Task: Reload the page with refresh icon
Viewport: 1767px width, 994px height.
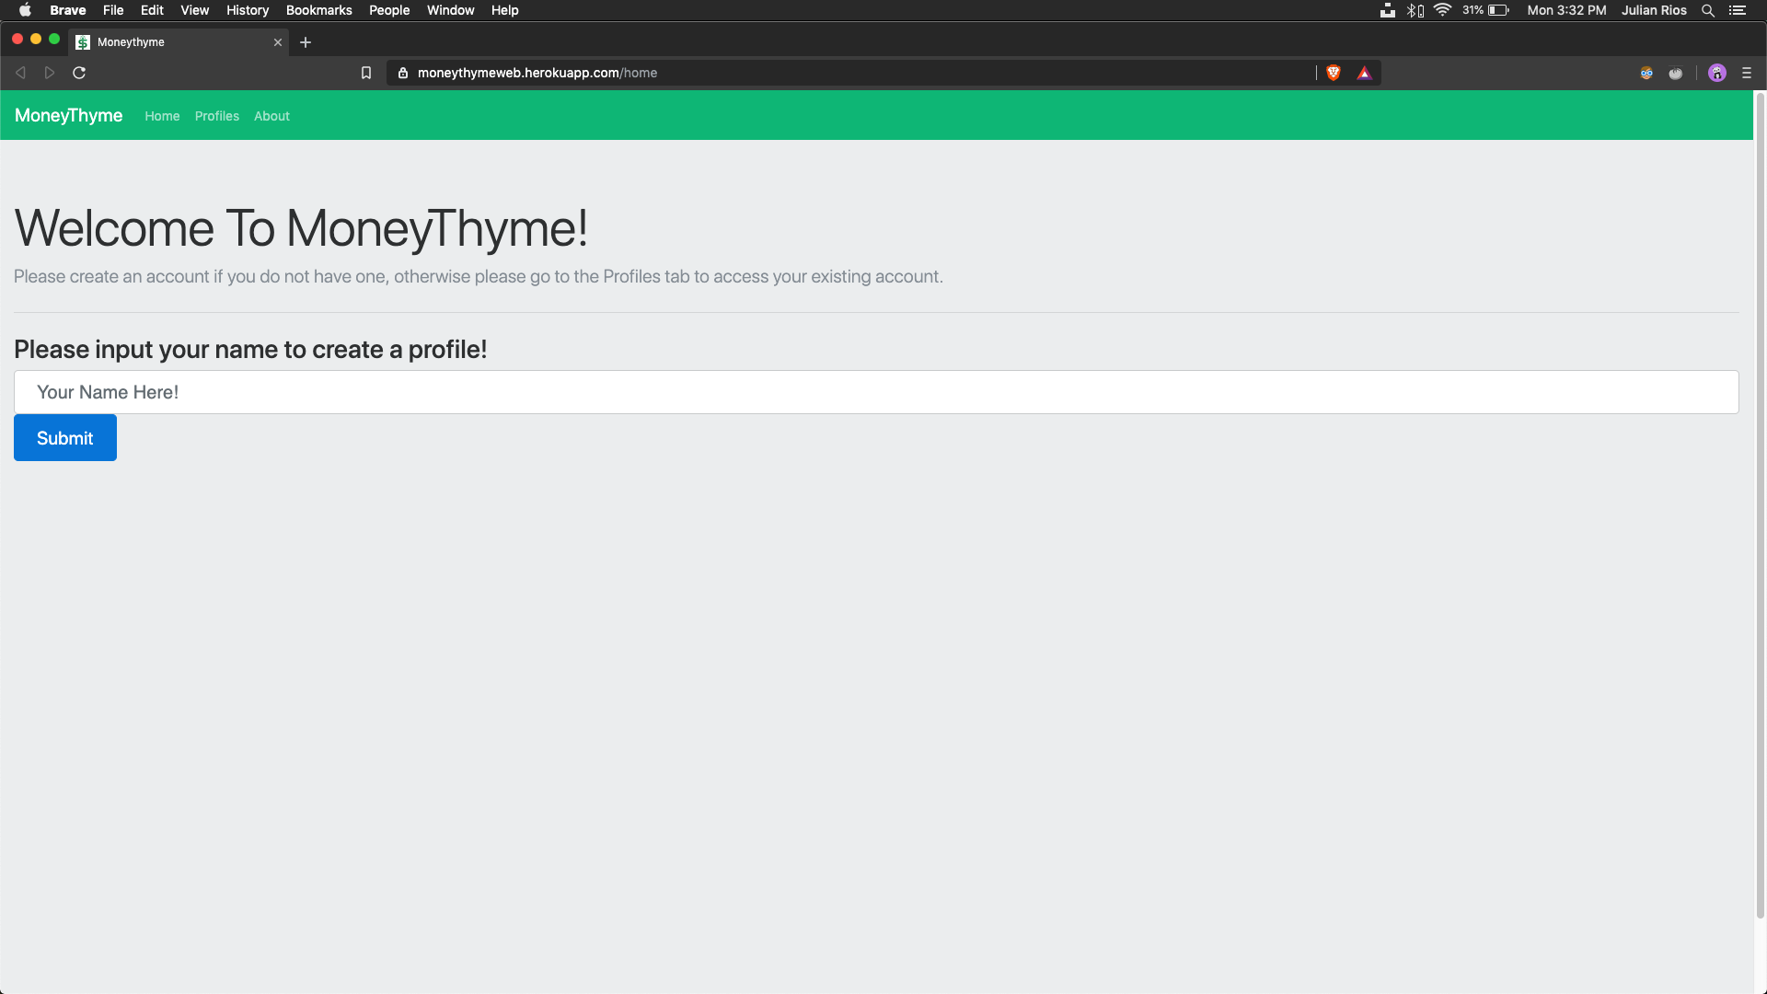Action: click(x=79, y=73)
